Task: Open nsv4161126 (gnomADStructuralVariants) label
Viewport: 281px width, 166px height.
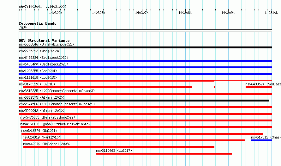Action: tap(55, 124)
